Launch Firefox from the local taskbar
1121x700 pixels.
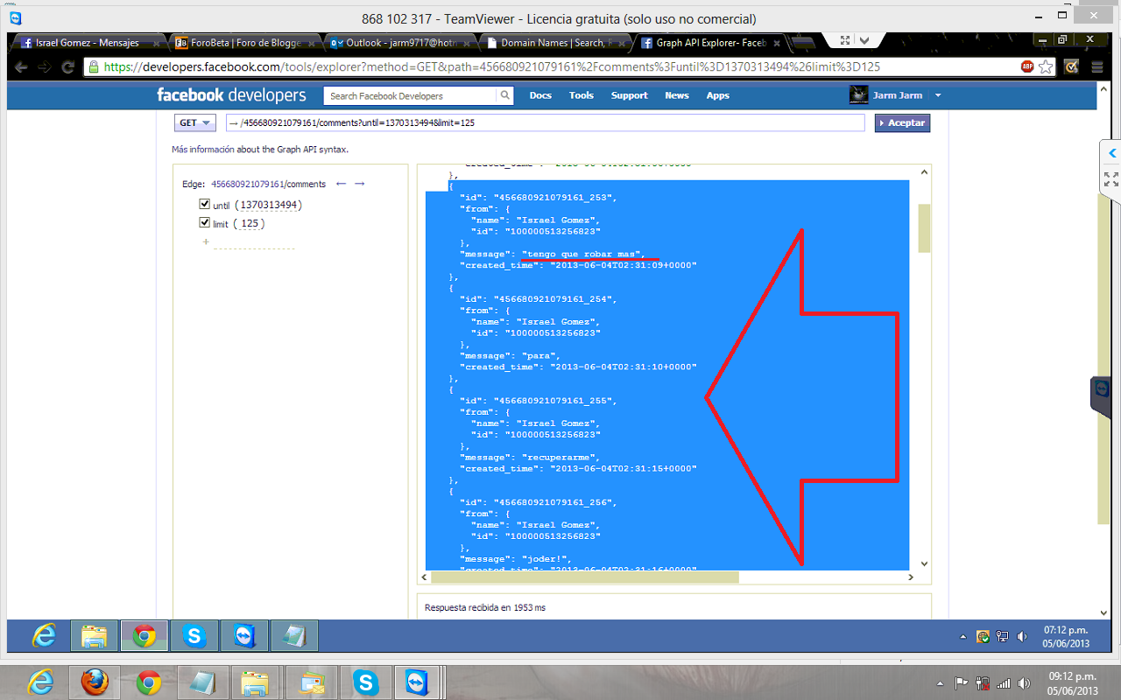pos(95,682)
